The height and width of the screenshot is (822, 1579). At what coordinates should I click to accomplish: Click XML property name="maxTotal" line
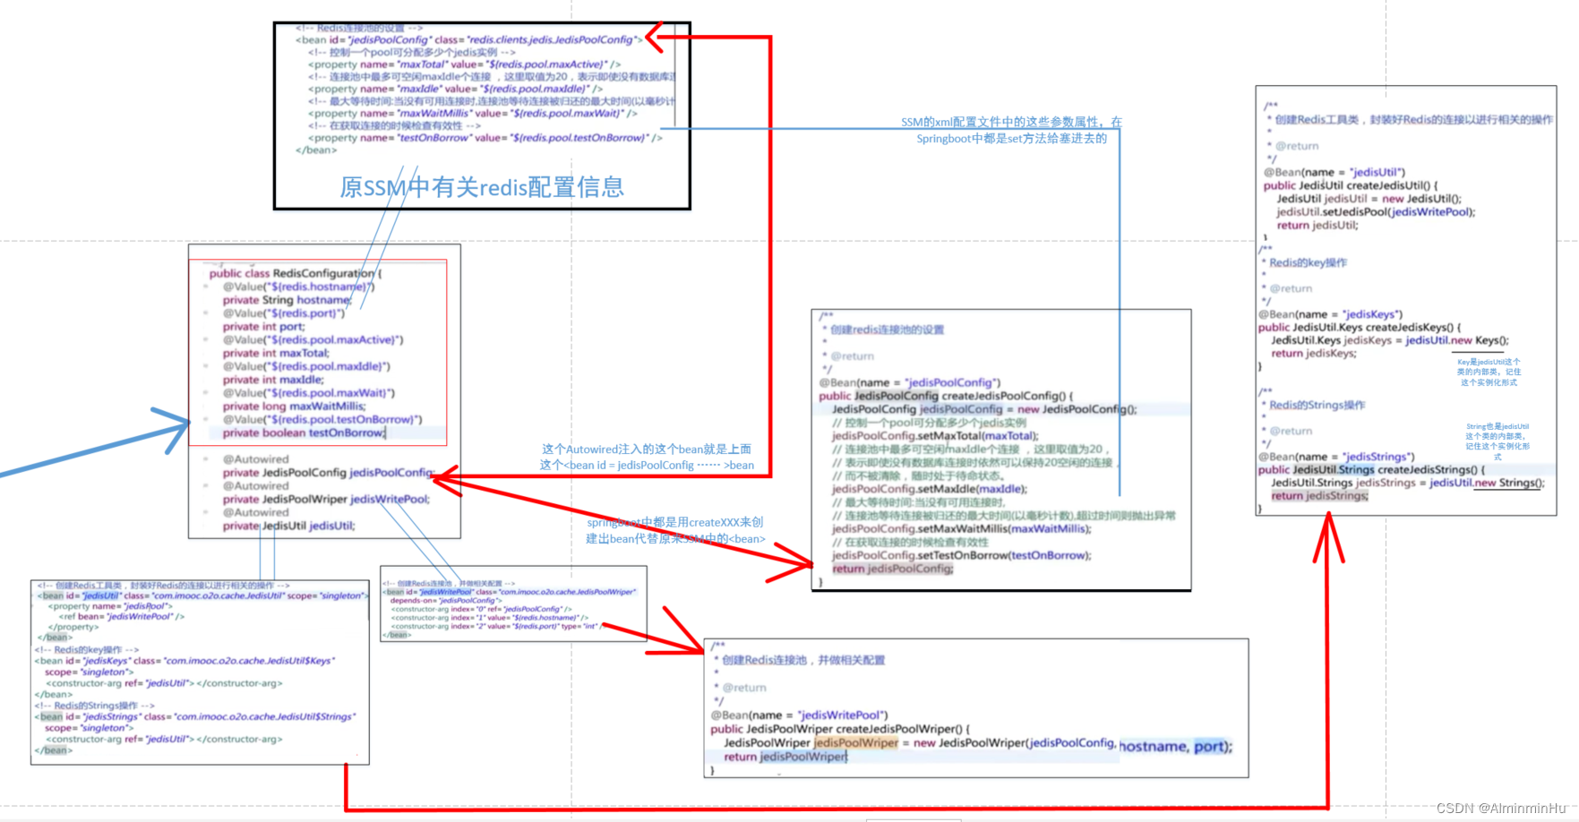pyautogui.click(x=464, y=64)
